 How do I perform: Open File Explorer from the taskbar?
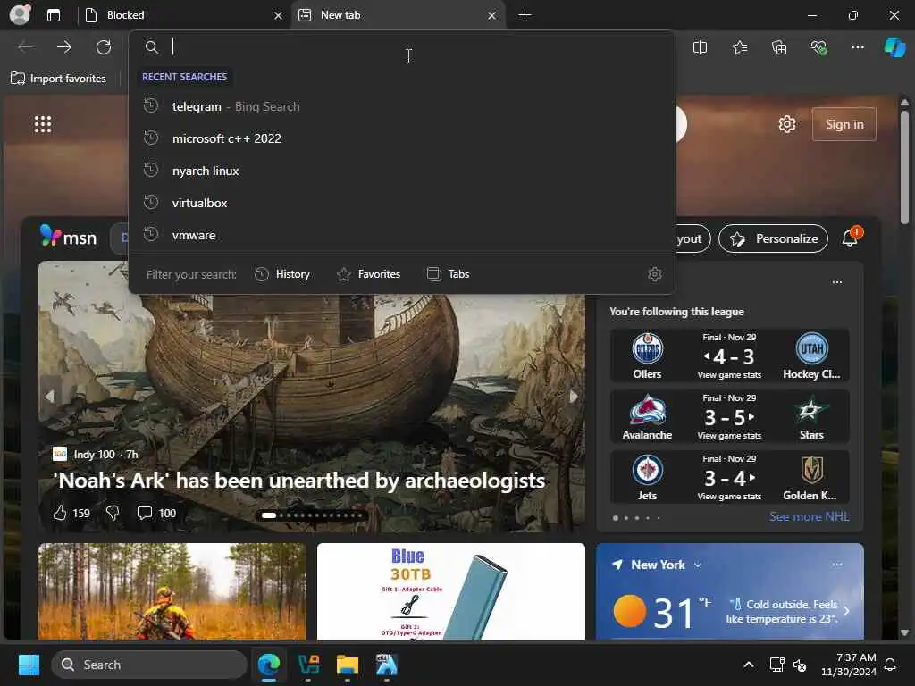tap(348, 665)
